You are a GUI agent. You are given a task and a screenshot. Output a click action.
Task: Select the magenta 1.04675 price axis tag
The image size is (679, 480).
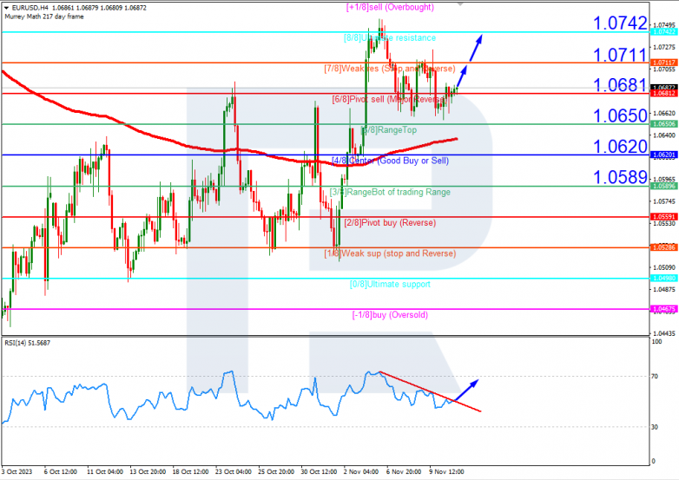pyautogui.click(x=664, y=309)
